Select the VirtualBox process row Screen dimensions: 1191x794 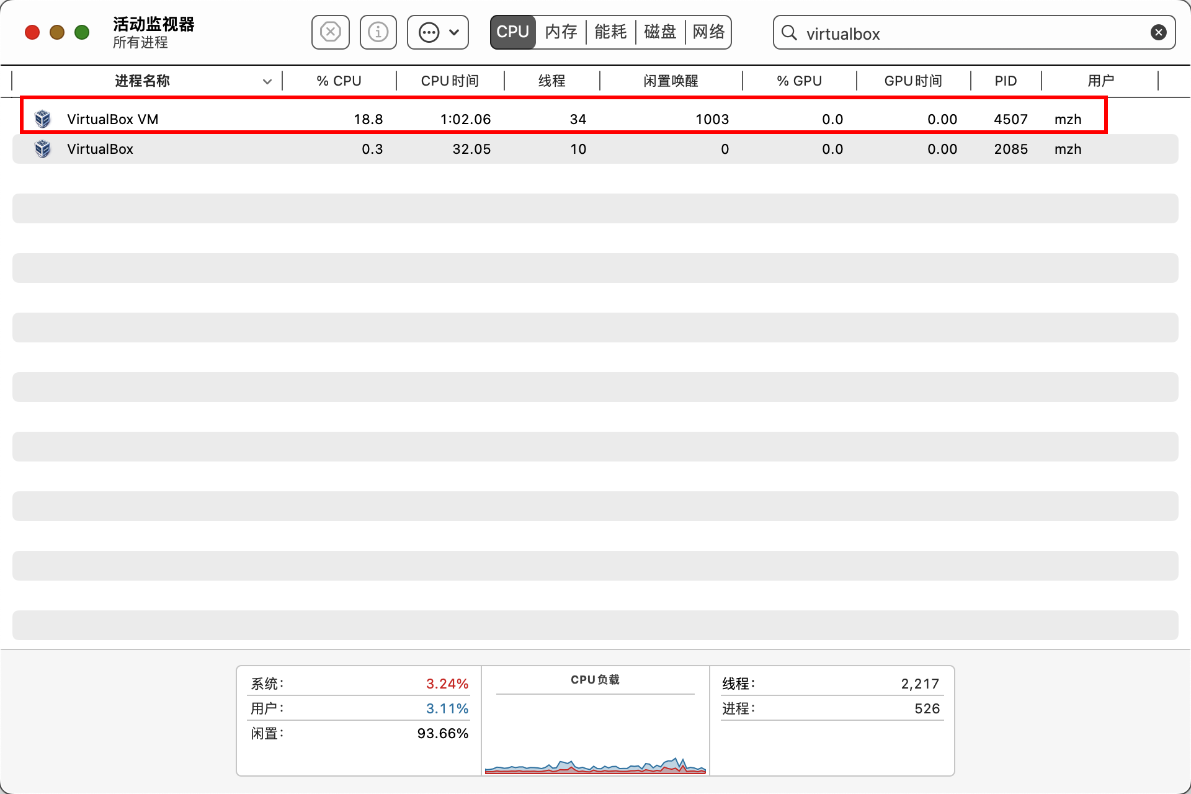coord(595,149)
